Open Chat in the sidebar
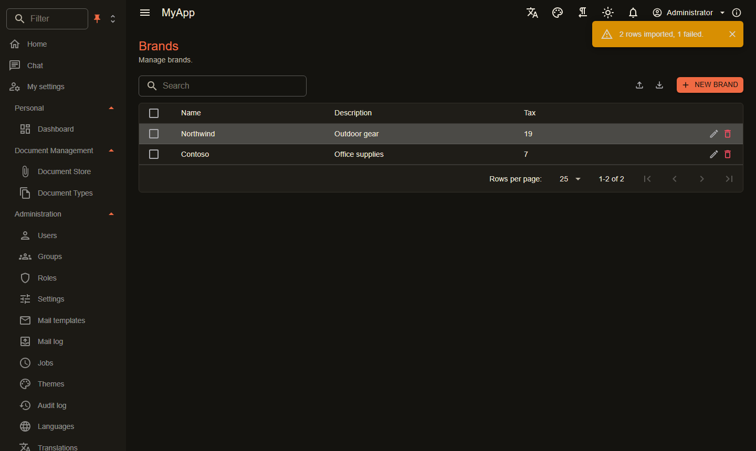 coord(63,66)
